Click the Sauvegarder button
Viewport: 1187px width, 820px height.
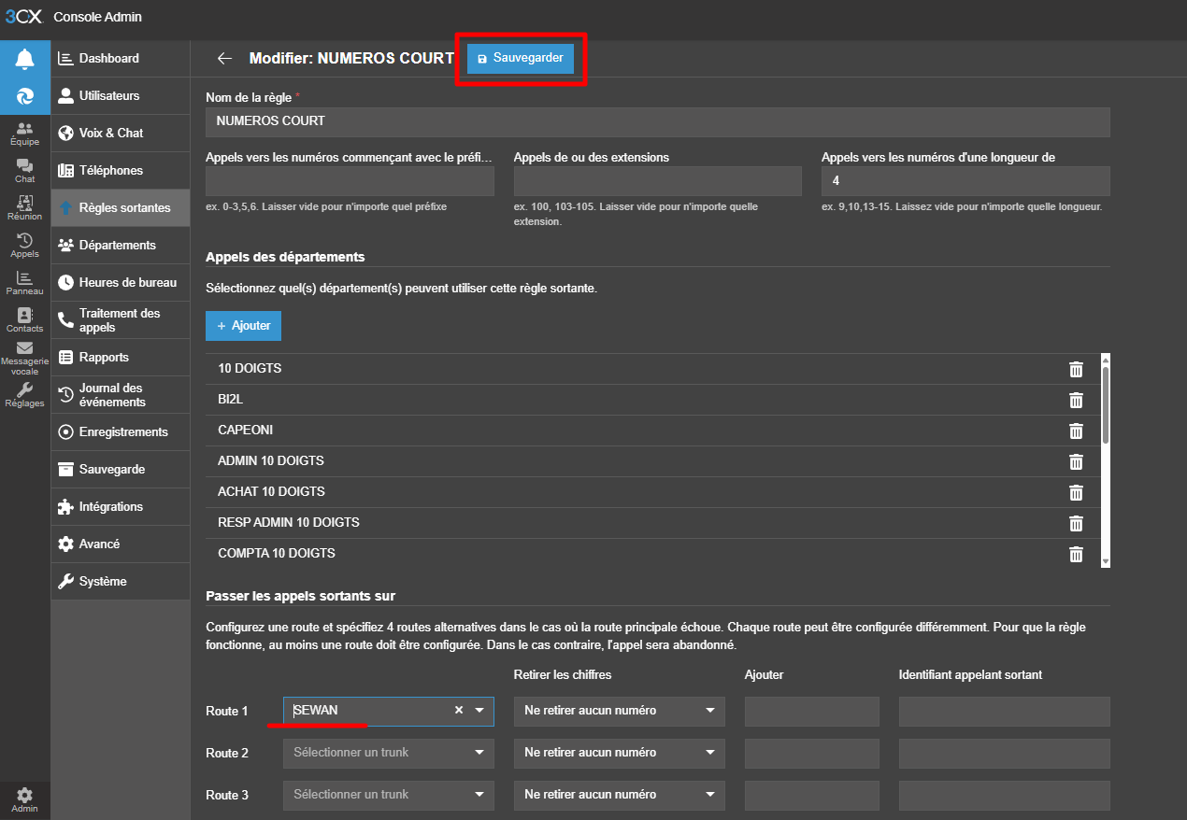coord(521,58)
